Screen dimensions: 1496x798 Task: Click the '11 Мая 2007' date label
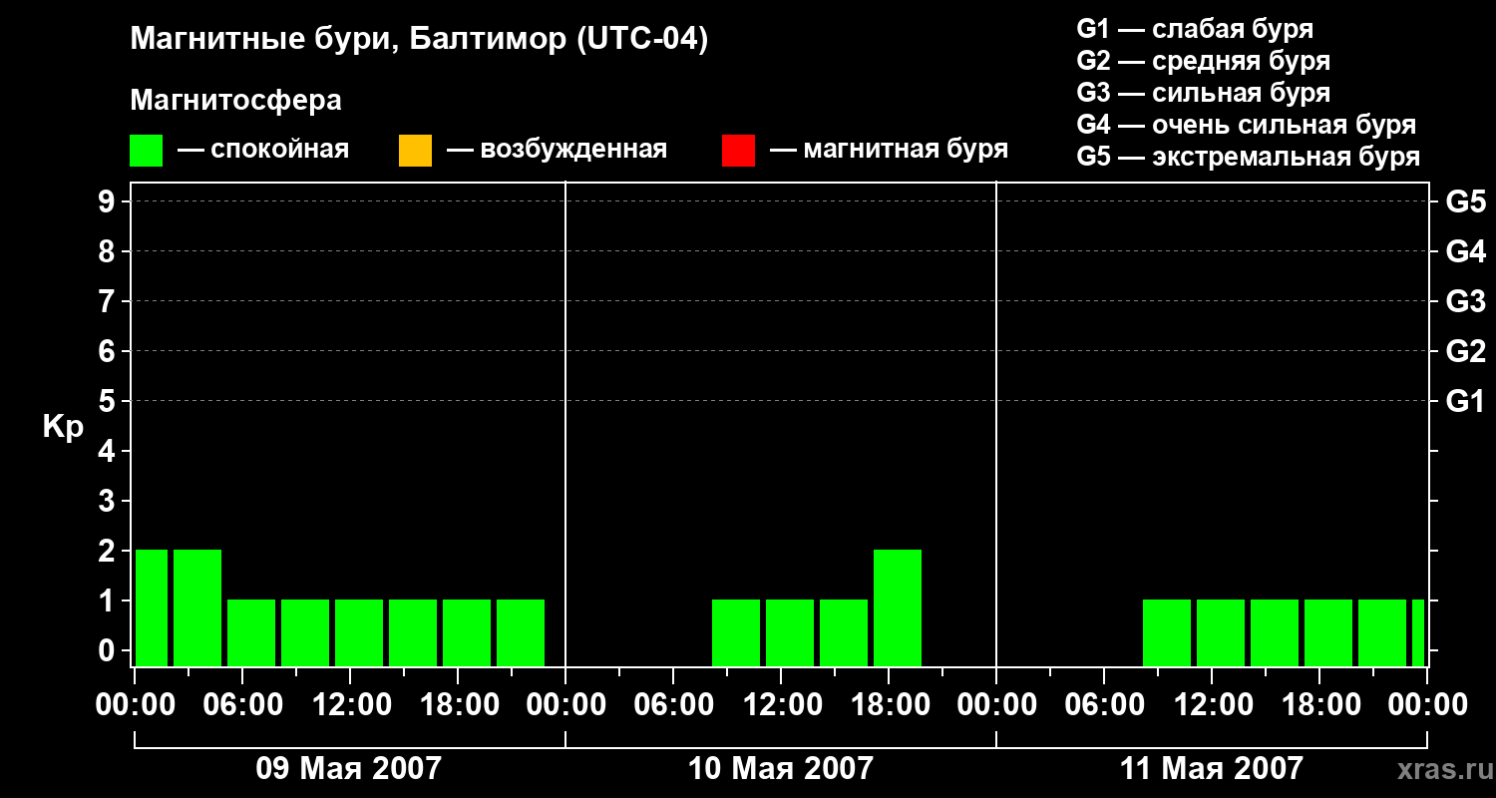tap(1212, 769)
